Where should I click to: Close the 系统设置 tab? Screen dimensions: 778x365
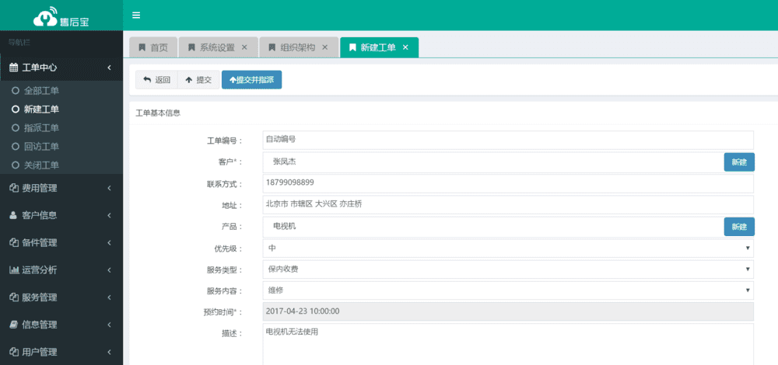244,47
